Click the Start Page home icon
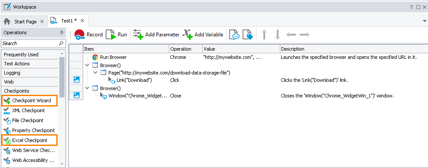Viewport: 428px width, 168px height. [7, 21]
